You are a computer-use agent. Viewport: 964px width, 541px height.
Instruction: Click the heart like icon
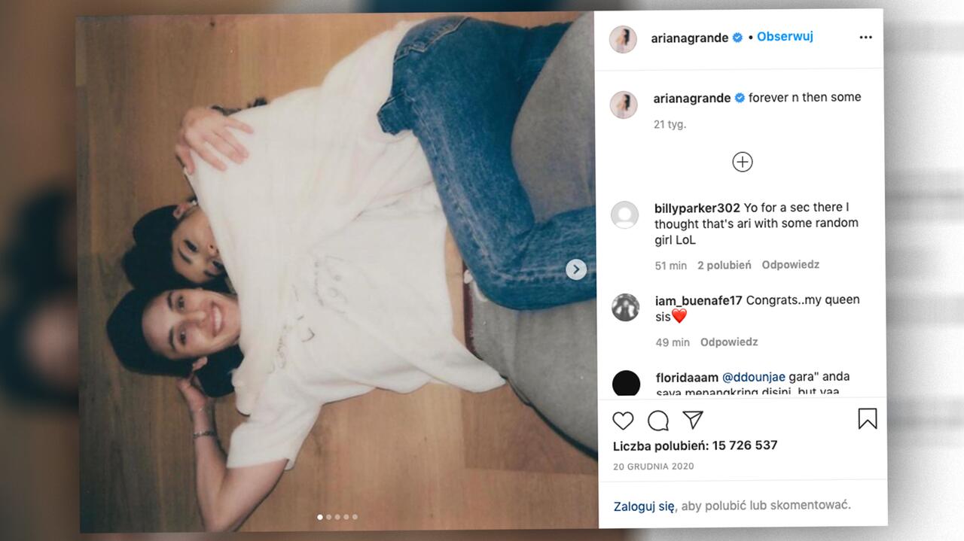coord(623,420)
